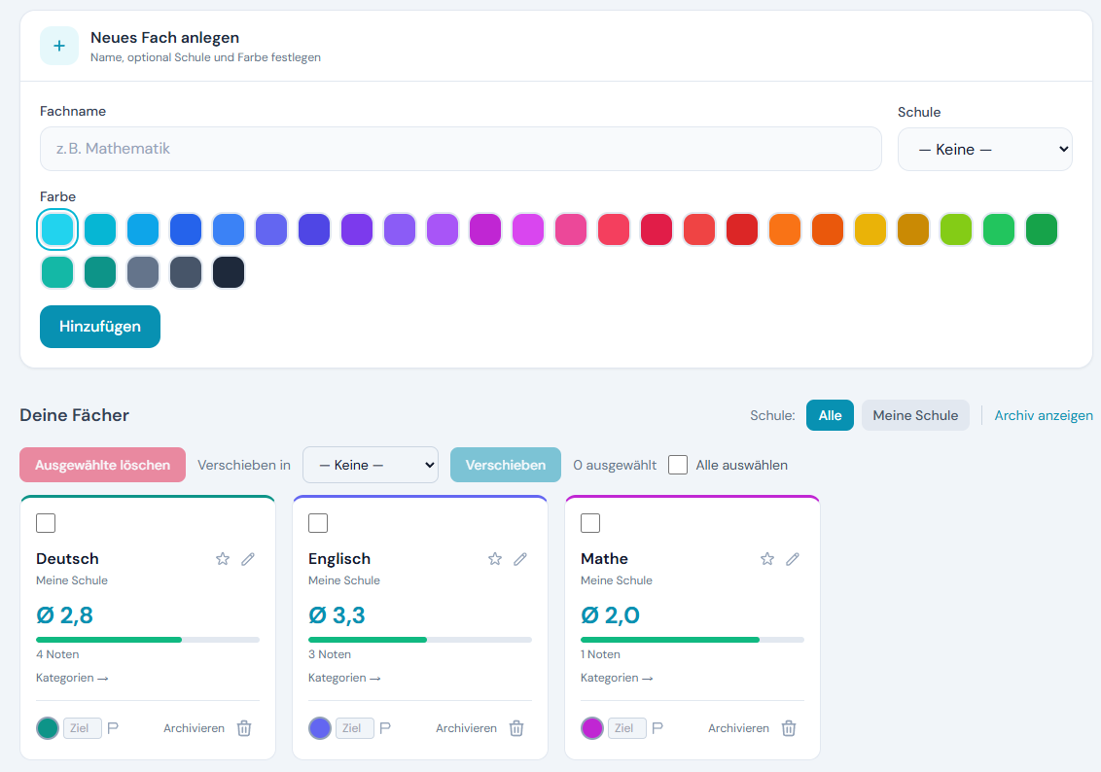Open the Verschieben in dropdown
This screenshot has width=1101, height=772.
coord(371,465)
